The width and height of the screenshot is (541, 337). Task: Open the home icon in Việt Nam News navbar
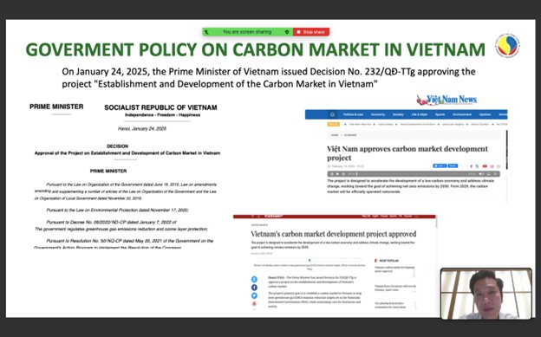(332, 114)
